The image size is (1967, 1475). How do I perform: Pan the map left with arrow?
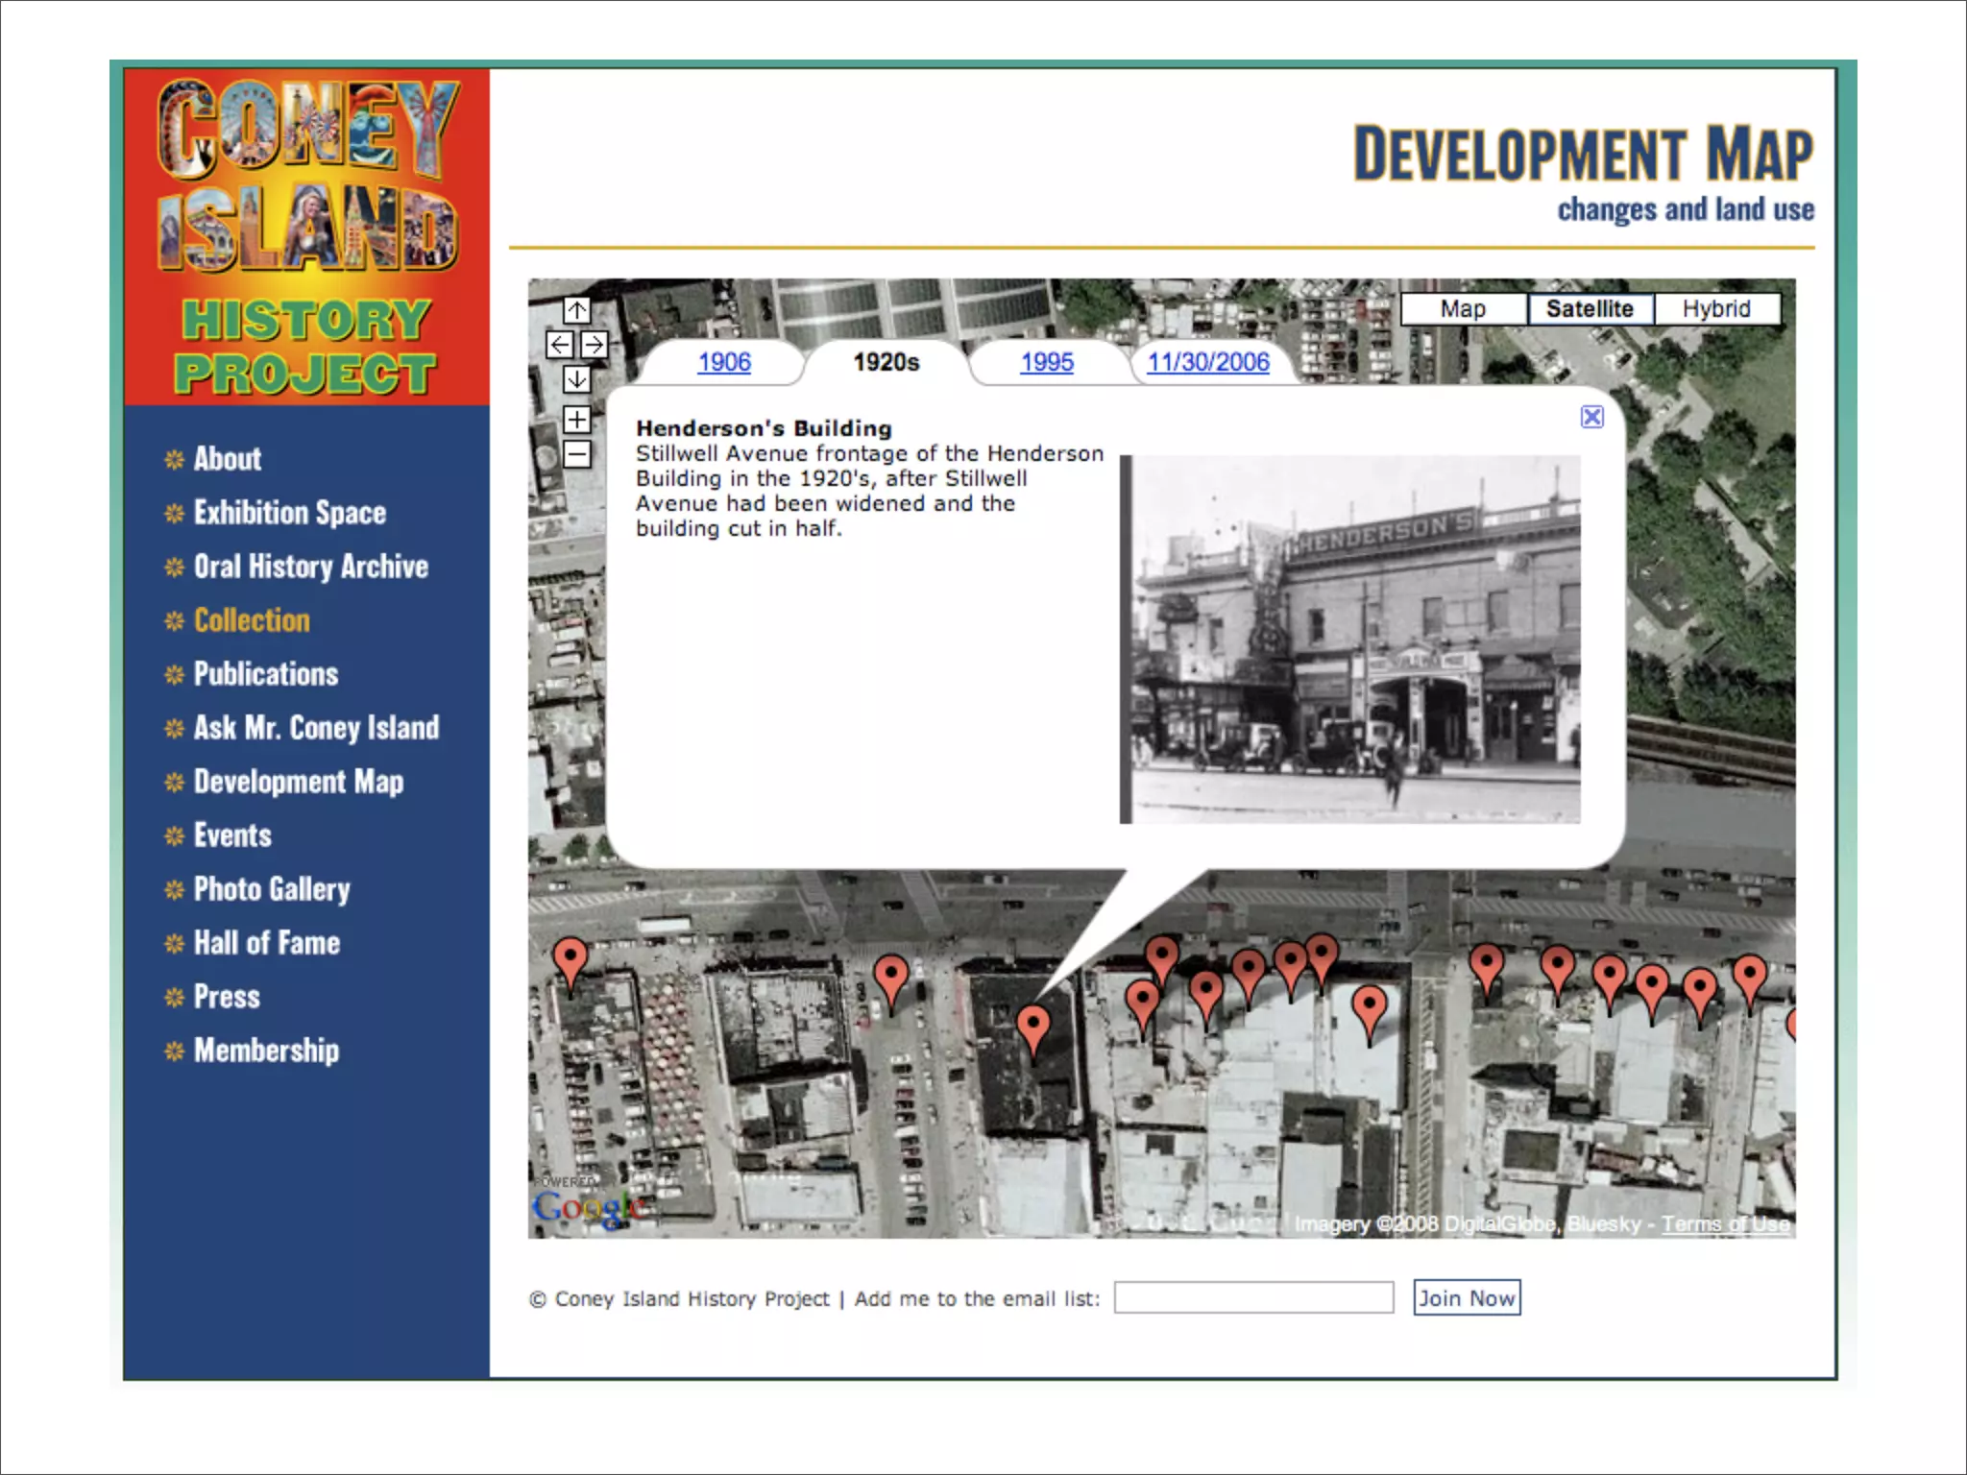pos(560,345)
